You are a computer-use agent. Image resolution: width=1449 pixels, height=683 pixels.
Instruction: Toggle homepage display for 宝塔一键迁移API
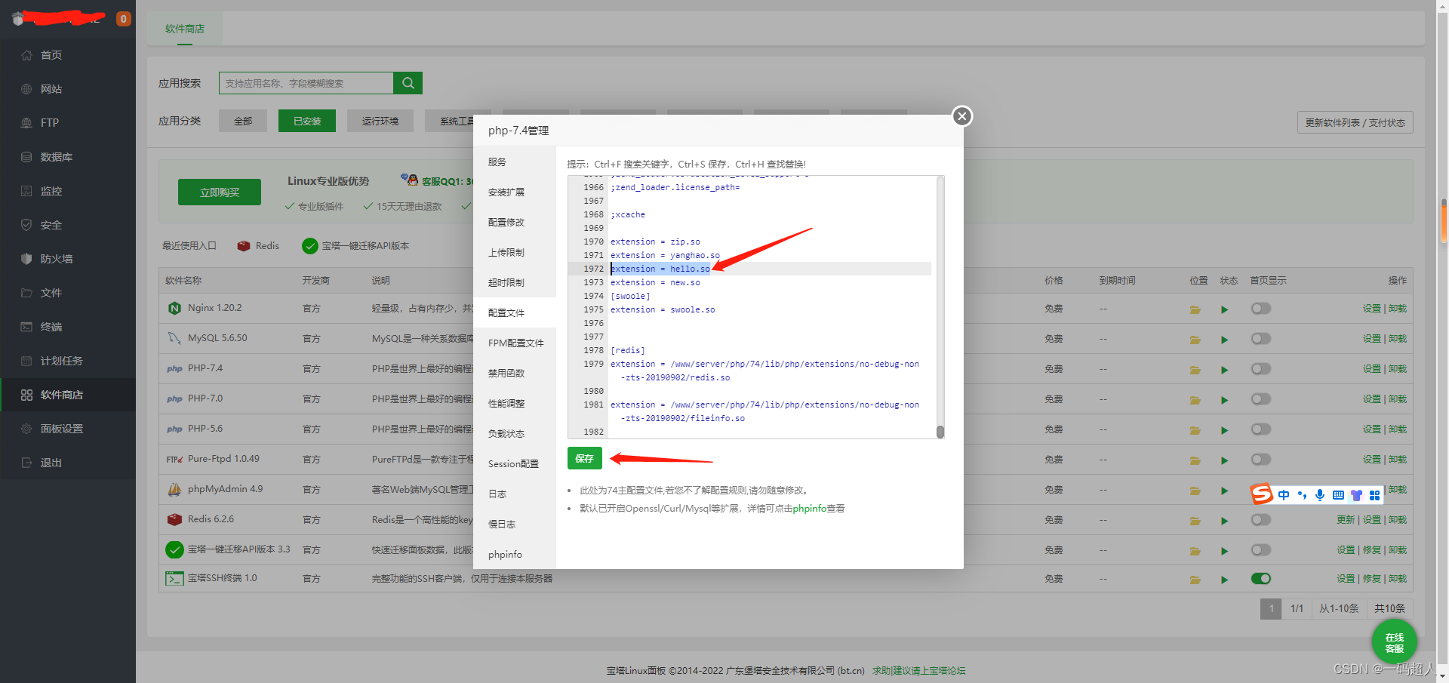(x=1260, y=549)
